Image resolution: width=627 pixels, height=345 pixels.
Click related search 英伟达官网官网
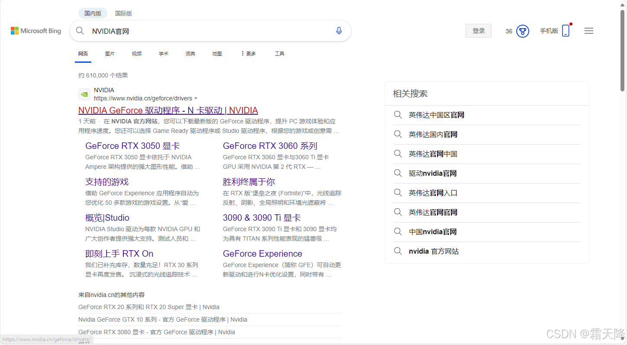433,212
